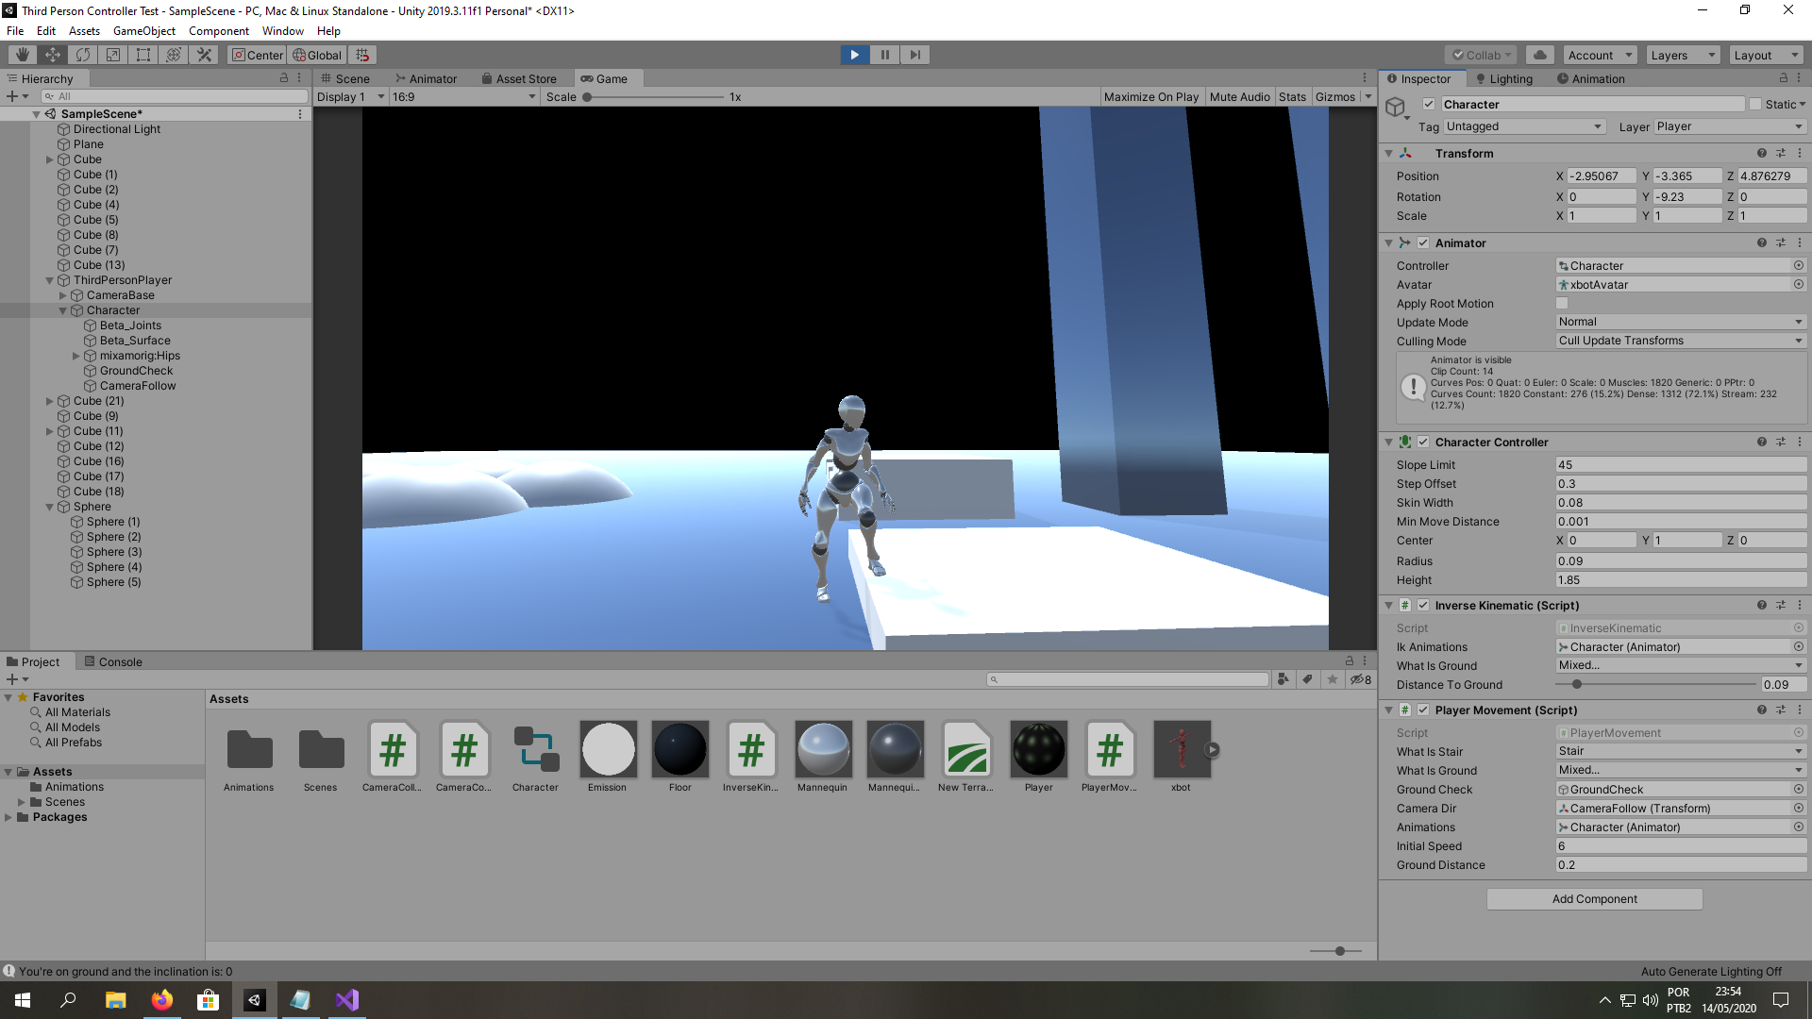The width and height of the screenshot is (1812, 1019).
Task: Select the Hand tool in toolbar
Action: click(23, 55)
